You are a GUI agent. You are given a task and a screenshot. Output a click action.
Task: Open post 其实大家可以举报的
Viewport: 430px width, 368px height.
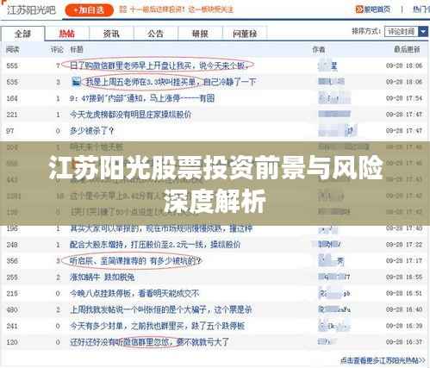tap(161, 228)
